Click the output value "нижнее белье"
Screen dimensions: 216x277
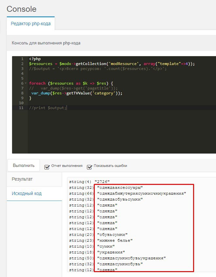pos(115,240)
